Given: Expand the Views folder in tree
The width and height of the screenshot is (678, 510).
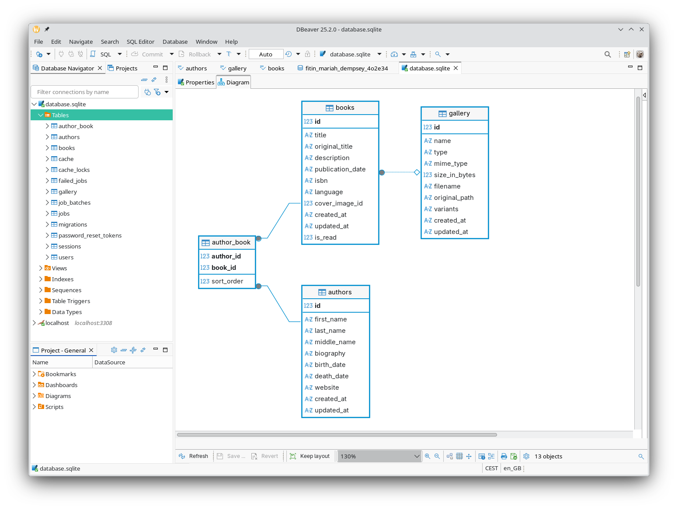Looking at the screenshot, I should [41, 268].
